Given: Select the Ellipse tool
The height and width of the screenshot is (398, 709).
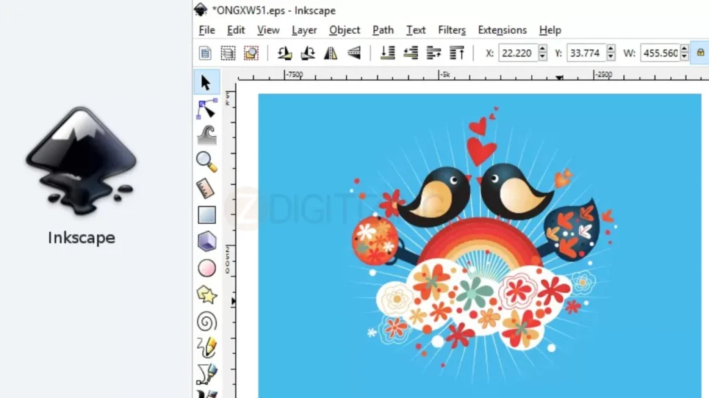Looking at the screenshot, I should click(x=206, y=268).
